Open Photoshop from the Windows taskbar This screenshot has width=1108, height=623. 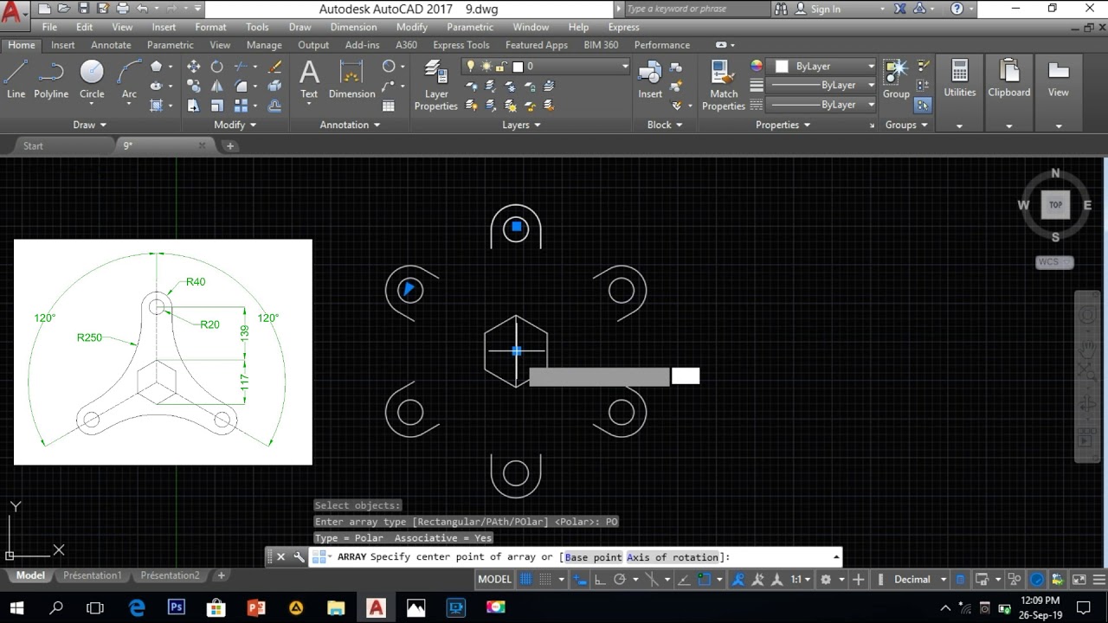[x=177, y=608]
